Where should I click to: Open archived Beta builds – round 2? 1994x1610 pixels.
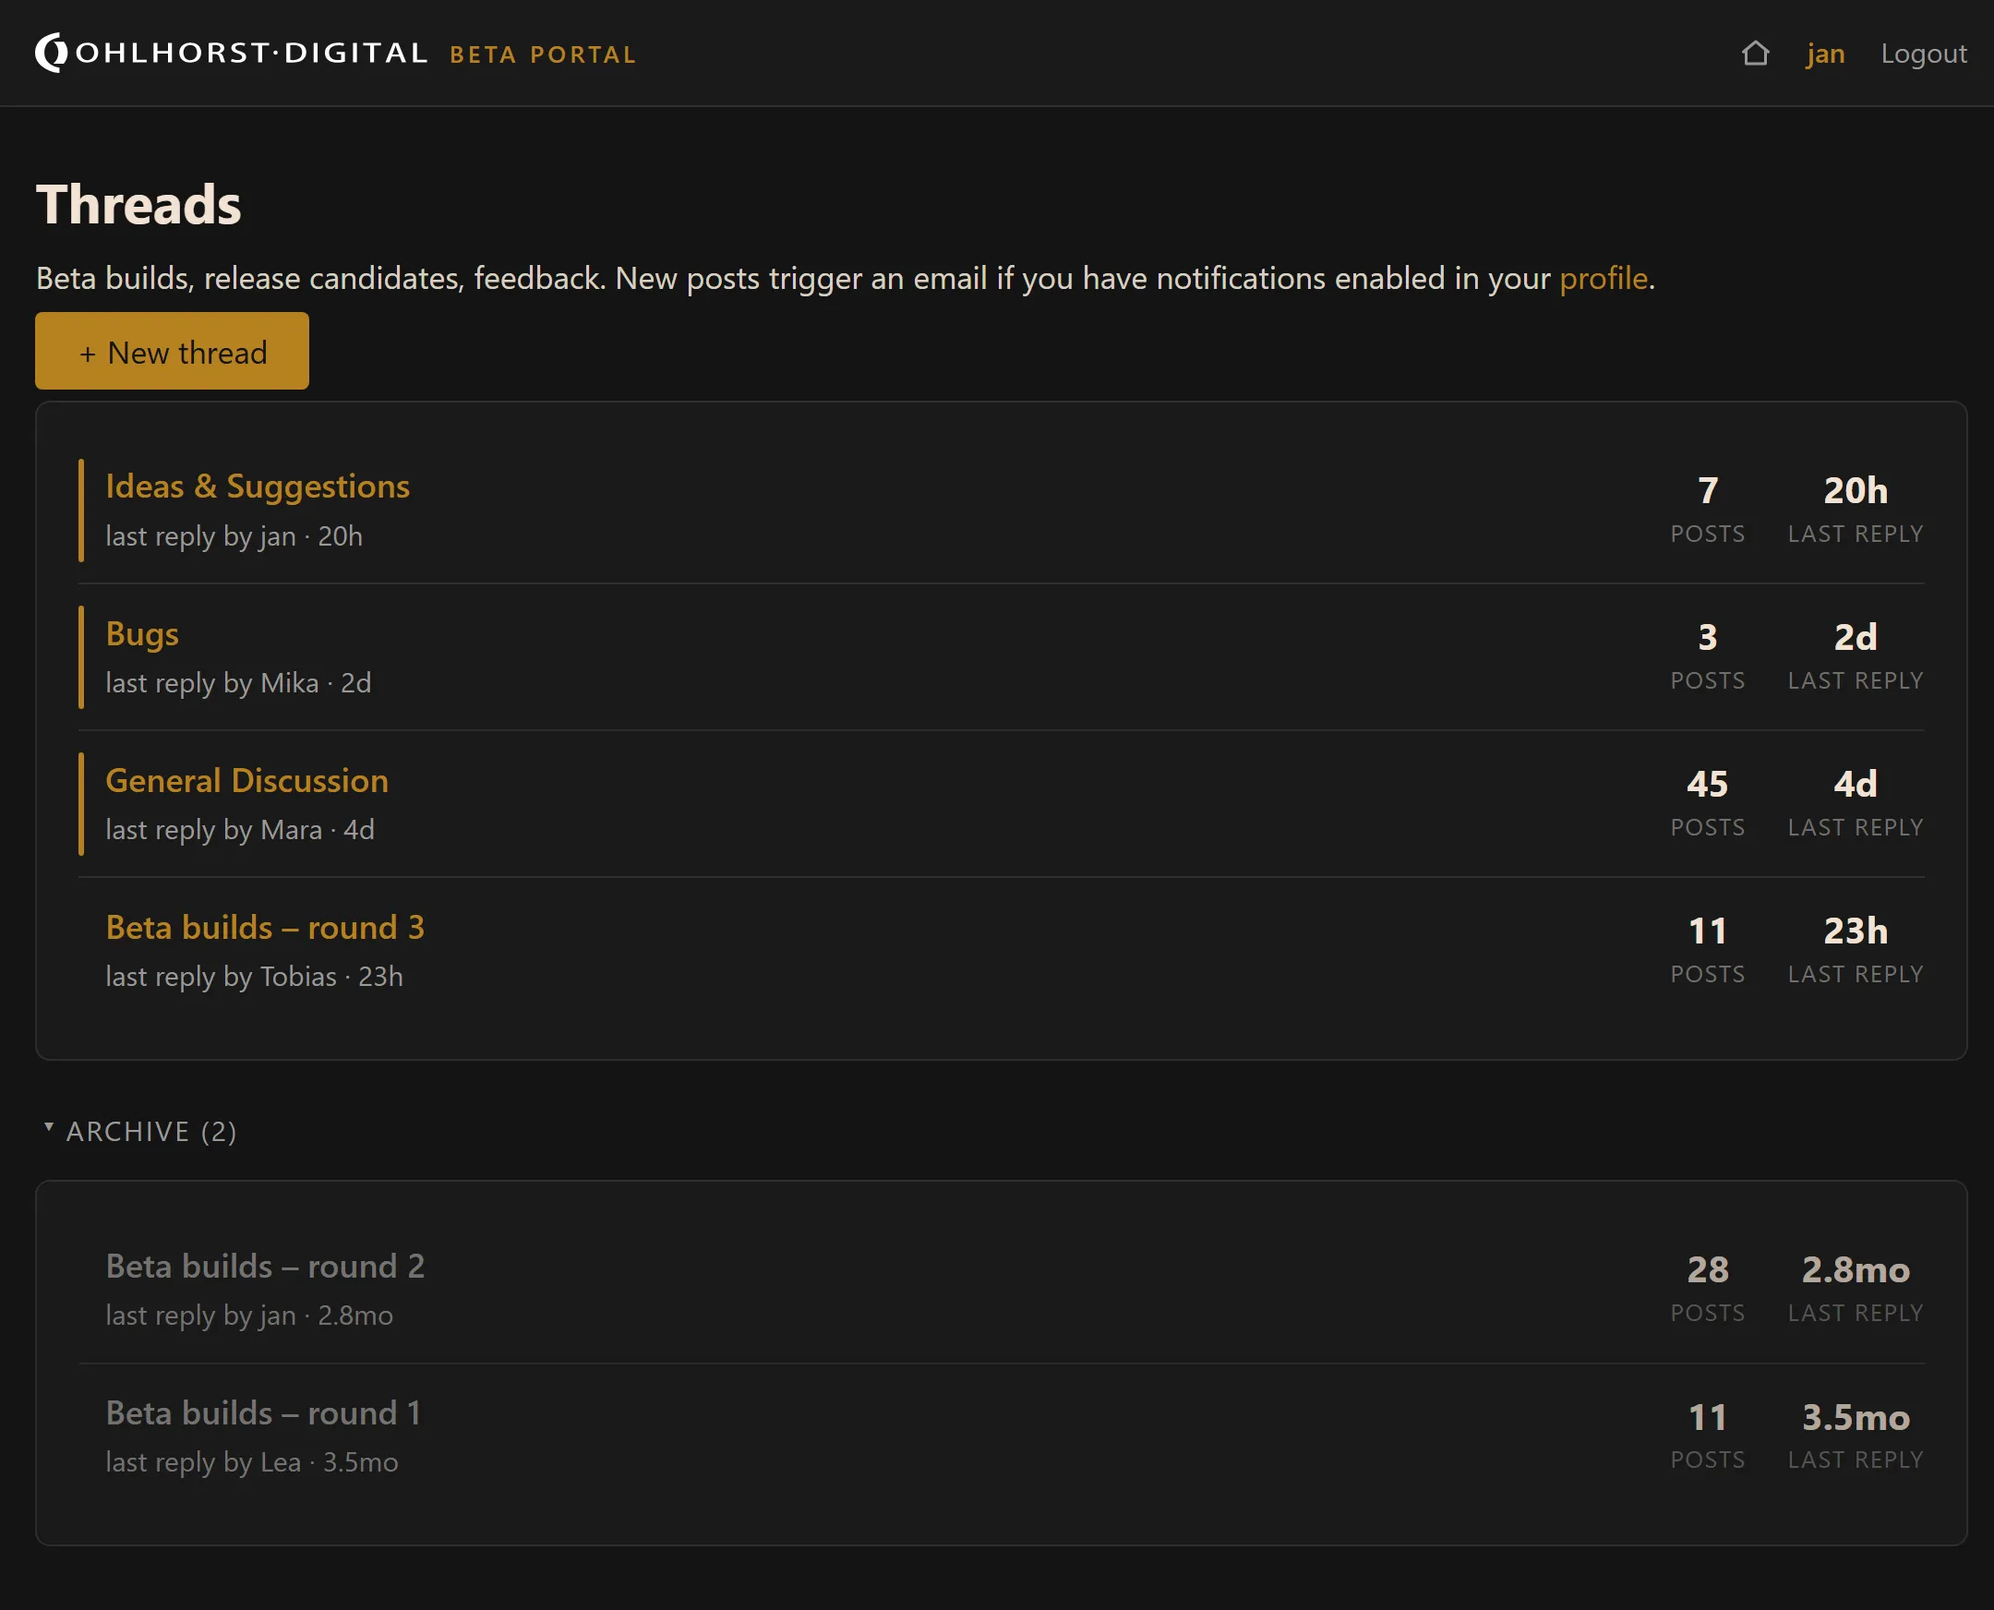[265, 1266]
